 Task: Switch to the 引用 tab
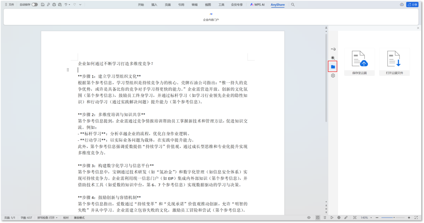coord(181,5)
